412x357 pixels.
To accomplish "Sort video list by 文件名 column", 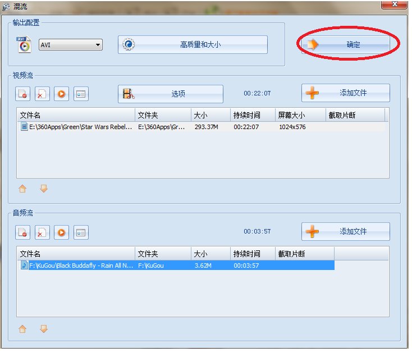I will coord(76,115).
